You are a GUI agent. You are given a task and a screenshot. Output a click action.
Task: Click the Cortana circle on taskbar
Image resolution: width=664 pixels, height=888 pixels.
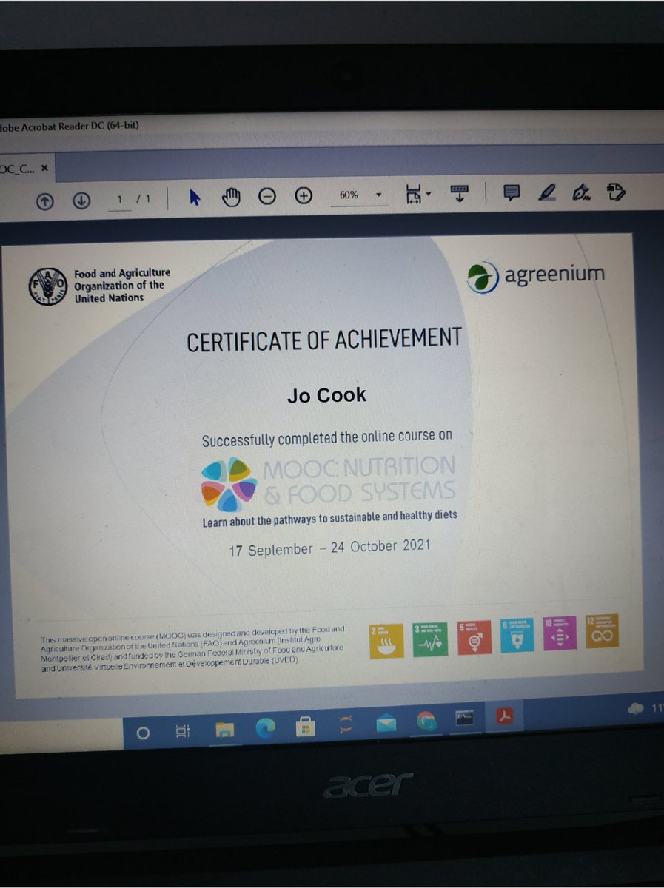pos(144,733)
